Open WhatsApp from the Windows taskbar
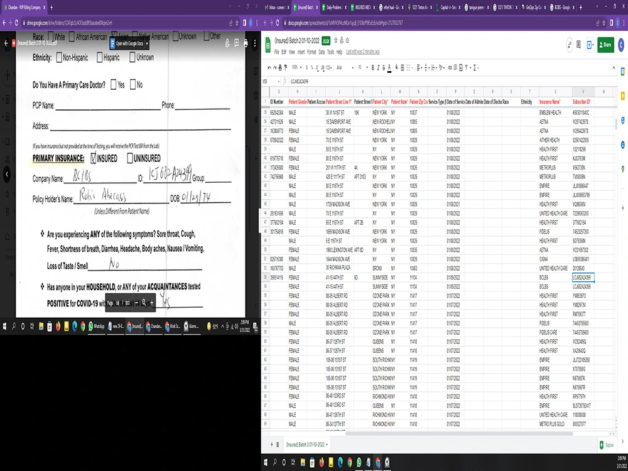 coord(95,327)
